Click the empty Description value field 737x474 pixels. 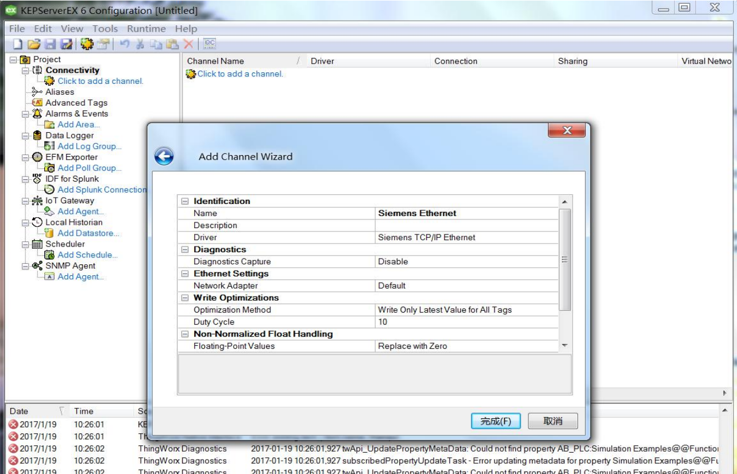tap(466, 225)
